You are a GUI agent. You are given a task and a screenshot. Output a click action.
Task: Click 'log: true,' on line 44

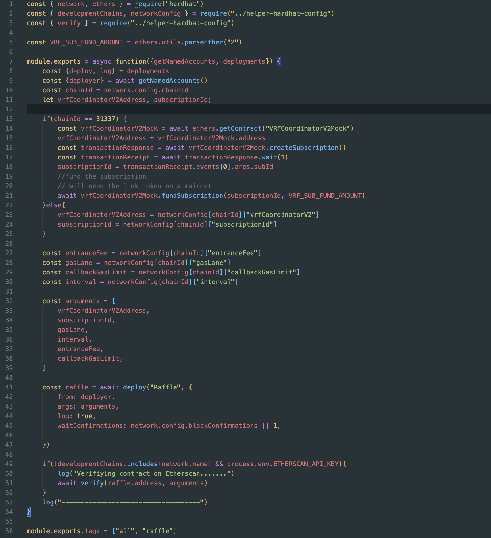coord(77,416)
